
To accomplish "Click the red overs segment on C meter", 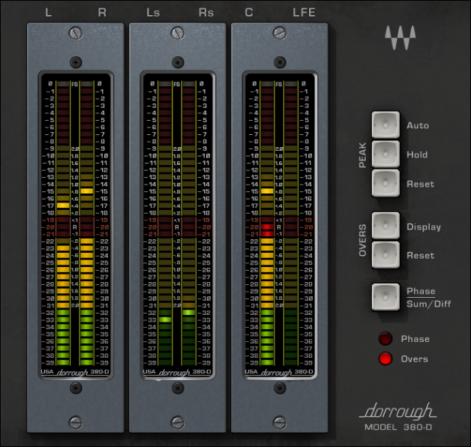I will coord(267,230).
